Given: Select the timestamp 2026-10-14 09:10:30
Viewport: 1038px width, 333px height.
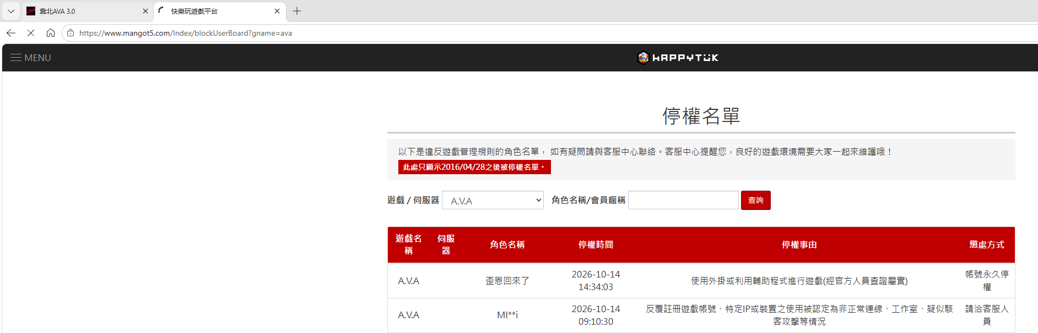Looking at the screenshot, I should tap(596, 315).
